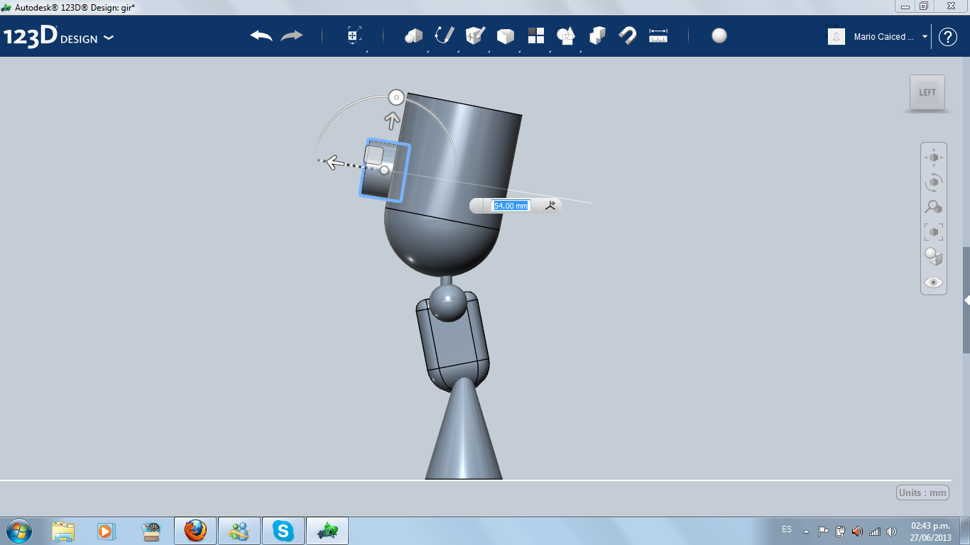Open the Modify tools
The width and height of the screenshot is (970, 545).
506,35
